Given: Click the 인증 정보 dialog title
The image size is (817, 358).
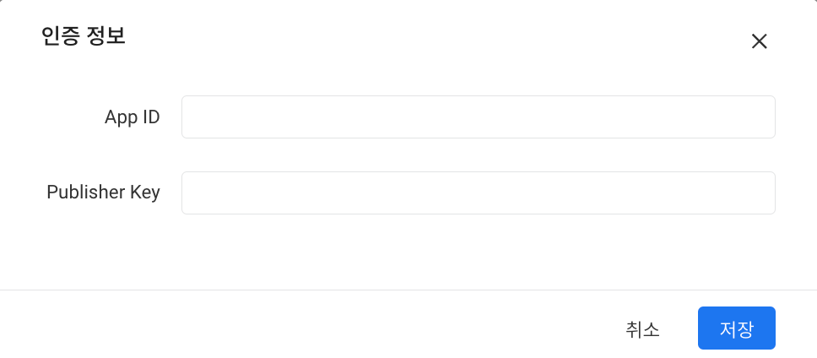Looking at the screenshot, I should [x=84, y=37].
